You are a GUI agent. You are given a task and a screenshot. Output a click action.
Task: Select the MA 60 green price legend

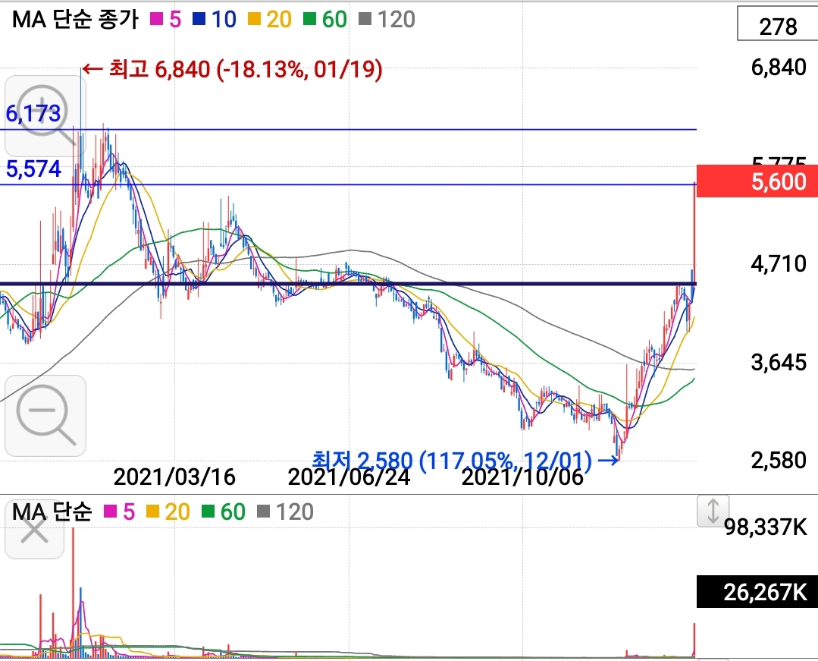[325, 19]
